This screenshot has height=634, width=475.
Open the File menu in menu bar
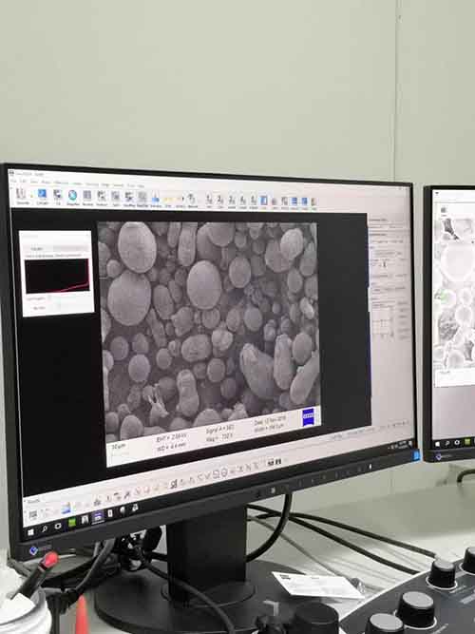click(x=13, y=181)
